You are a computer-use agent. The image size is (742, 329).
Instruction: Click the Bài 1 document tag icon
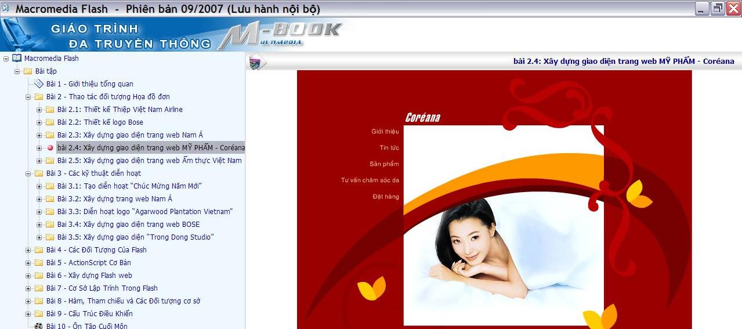(x=39, y=84)
